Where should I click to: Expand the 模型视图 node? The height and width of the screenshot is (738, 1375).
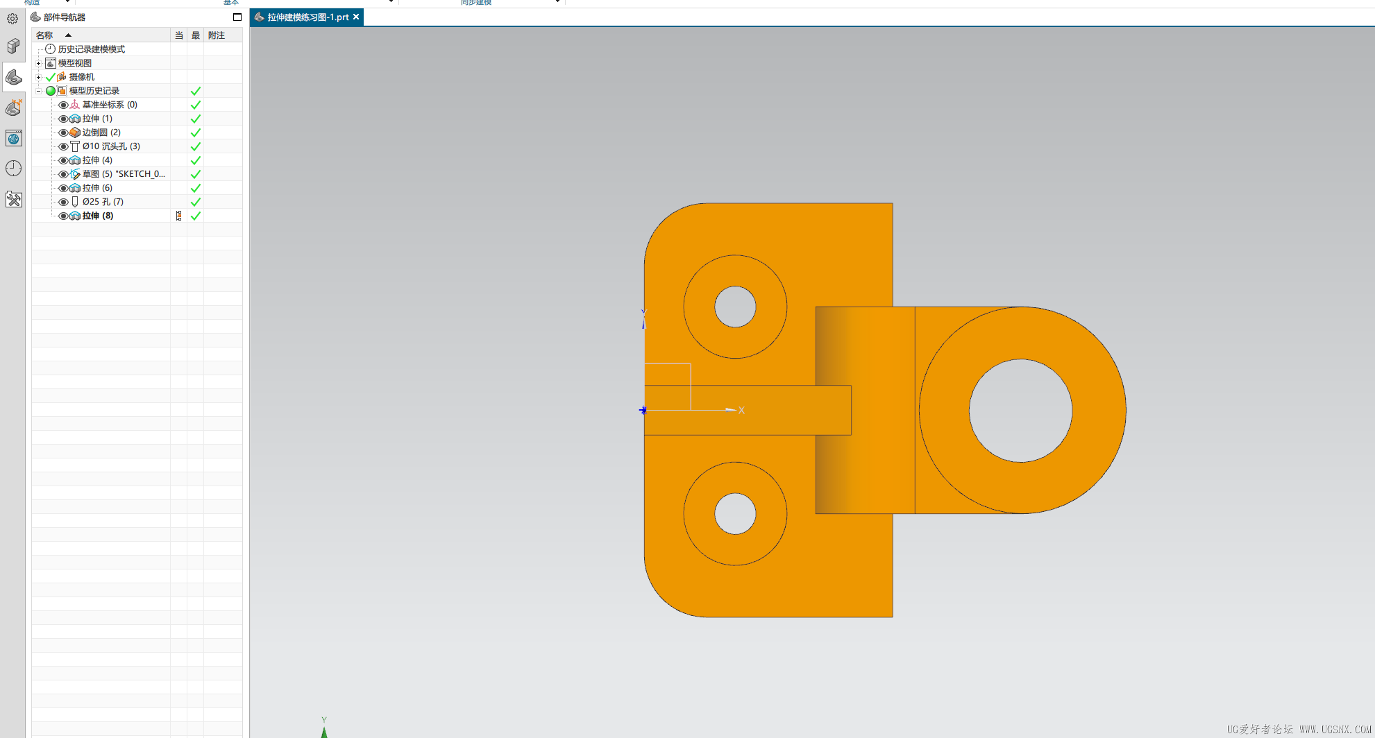[x=38, y=63]
